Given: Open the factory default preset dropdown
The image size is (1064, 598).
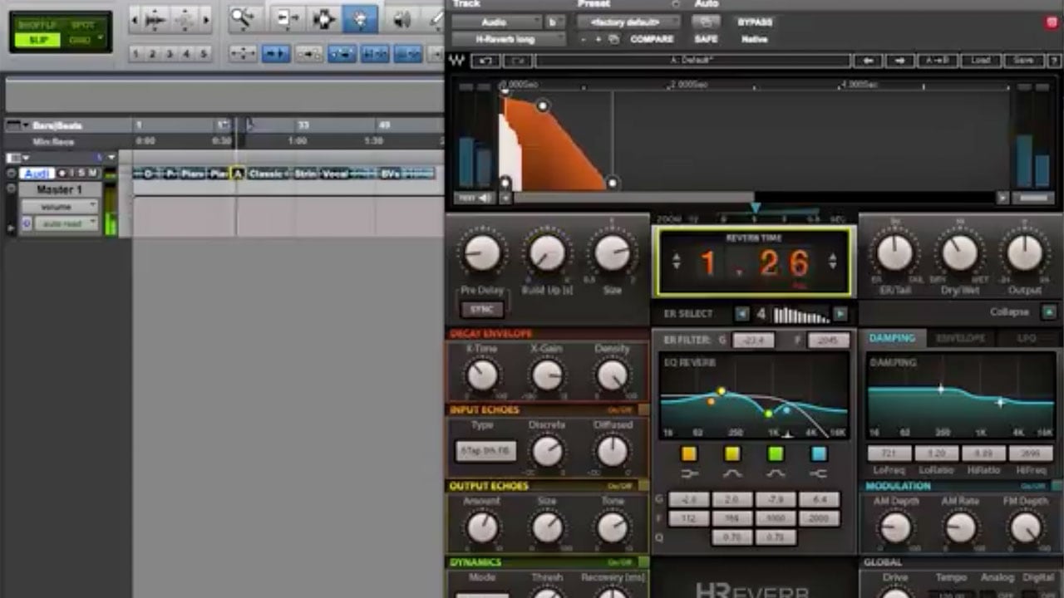Looking at the screenshot, I should click(x=630, y=22).
